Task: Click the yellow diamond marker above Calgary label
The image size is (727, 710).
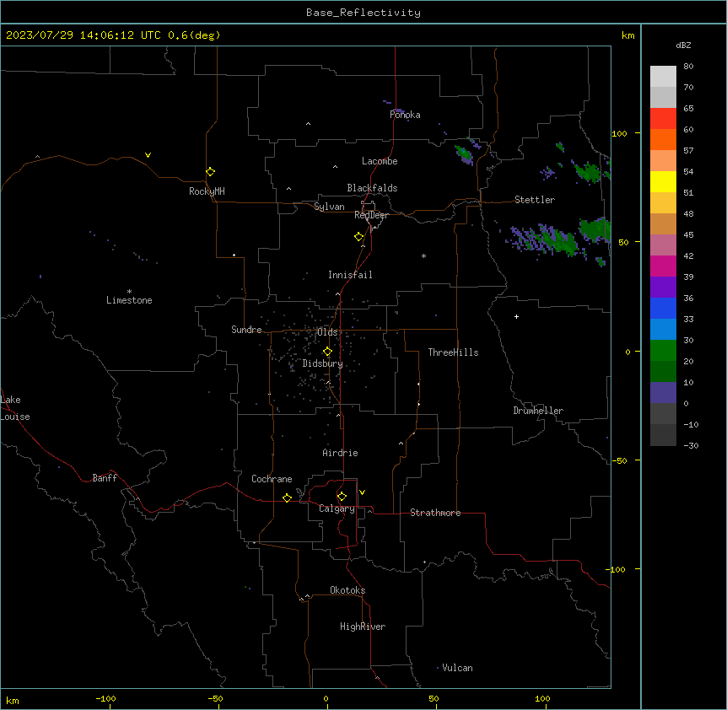Action: click(x=342, y=497)
